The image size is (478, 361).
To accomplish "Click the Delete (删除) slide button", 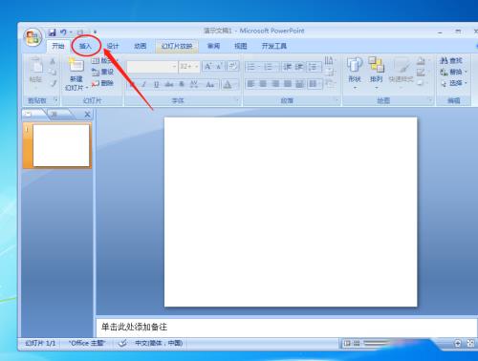I will [102, 83].
